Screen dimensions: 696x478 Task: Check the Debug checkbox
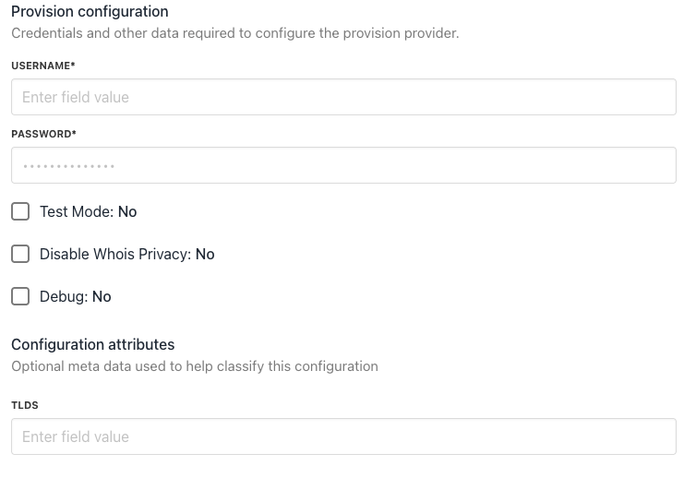[x=20, y=296]
